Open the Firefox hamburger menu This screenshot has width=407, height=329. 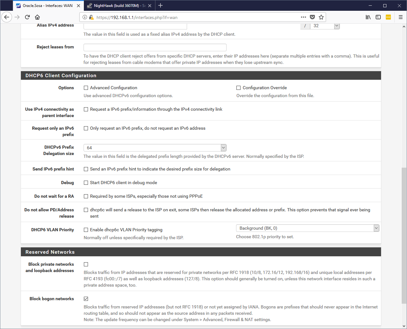point(400,17)
